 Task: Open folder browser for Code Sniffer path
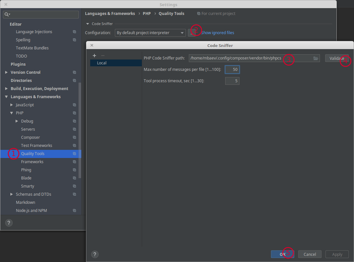tap(316, 59)
